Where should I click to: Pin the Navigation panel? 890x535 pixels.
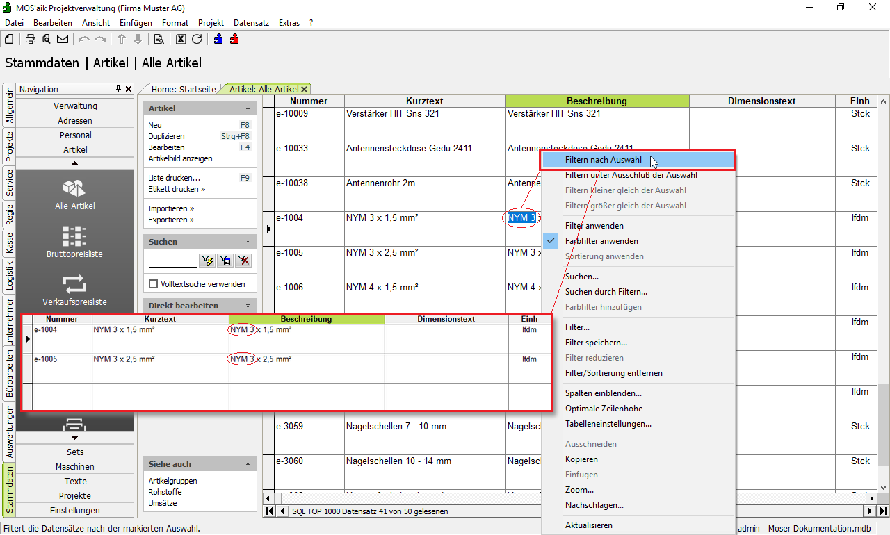click(x=119, y=89)
